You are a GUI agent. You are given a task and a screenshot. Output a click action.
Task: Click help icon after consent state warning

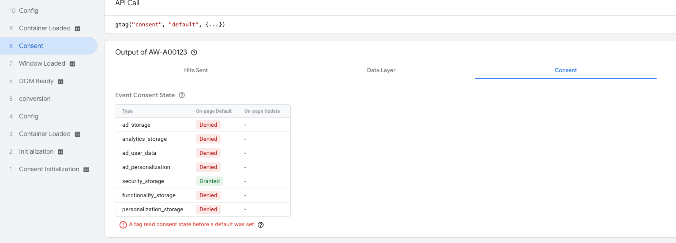tap(261, 225)
